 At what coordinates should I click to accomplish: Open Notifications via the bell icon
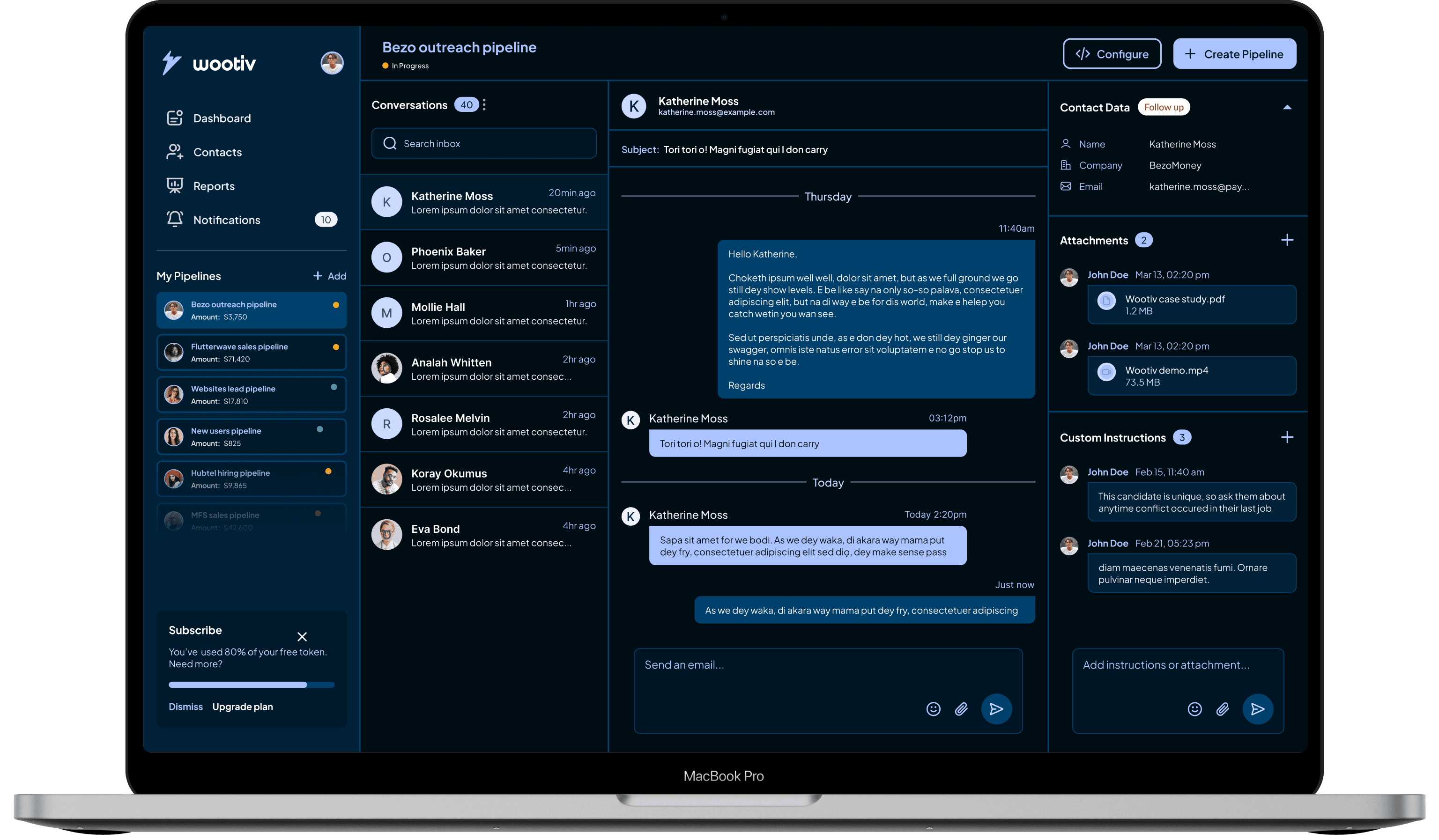(174, 219)
